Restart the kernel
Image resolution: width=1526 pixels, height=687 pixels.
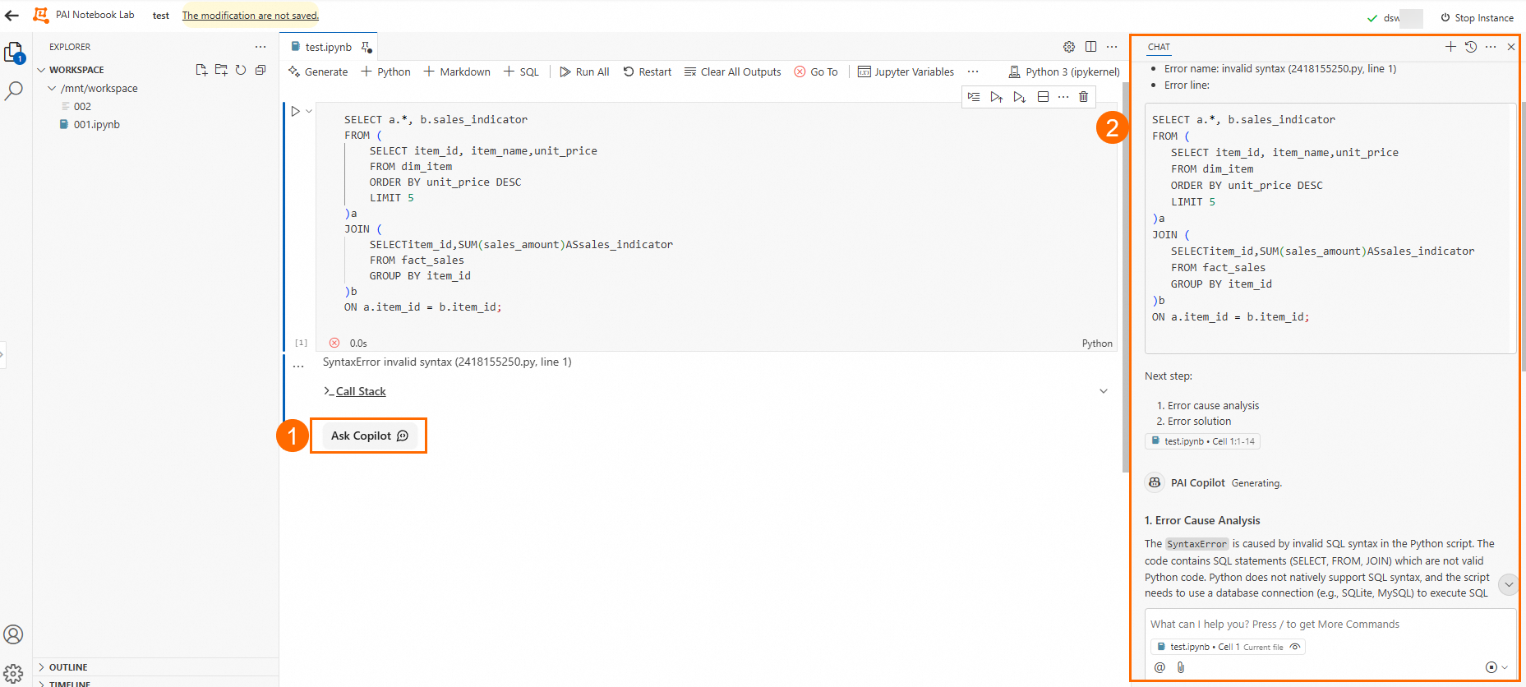647,71
